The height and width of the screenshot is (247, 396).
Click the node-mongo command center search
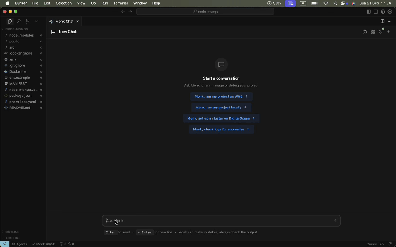(x=205, y=12)
